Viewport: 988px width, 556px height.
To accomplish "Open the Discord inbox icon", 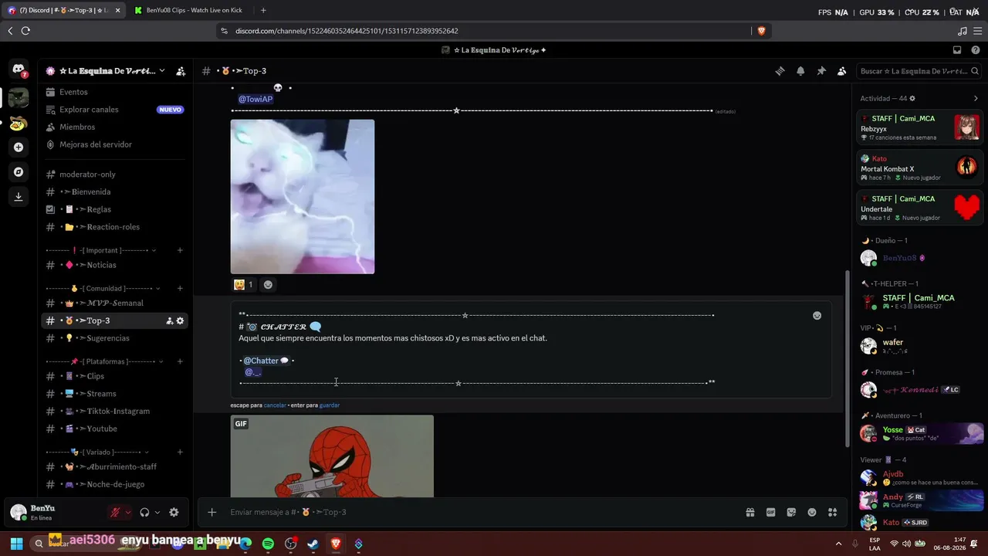I will tap(957, 50).
